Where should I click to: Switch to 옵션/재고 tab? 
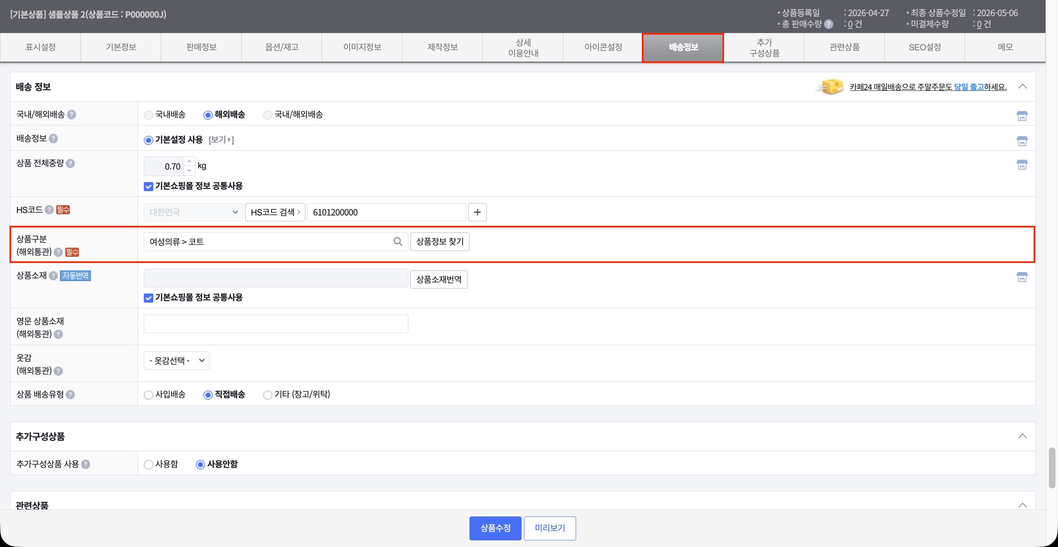[282, 47]
